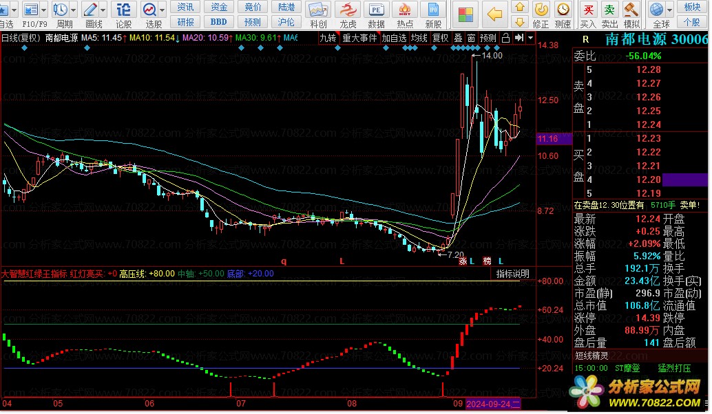
Task: Toggle the 预测 option on chart bar
Action: point(488,38)
